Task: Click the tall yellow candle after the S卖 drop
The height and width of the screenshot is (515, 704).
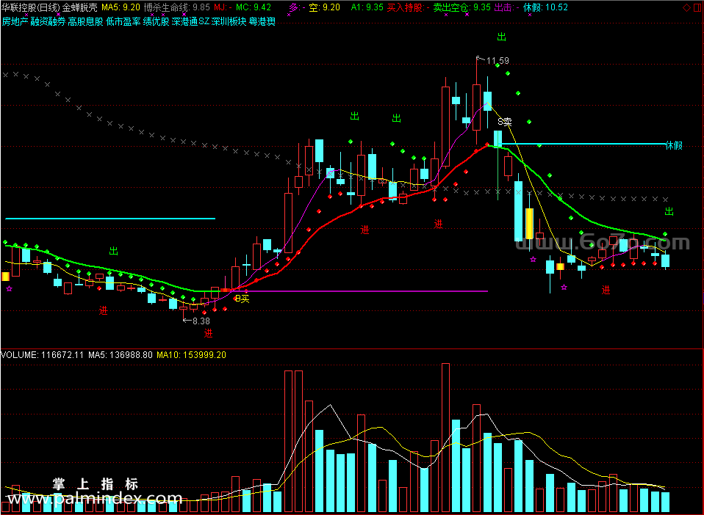Action: click(x=529, y=223)
